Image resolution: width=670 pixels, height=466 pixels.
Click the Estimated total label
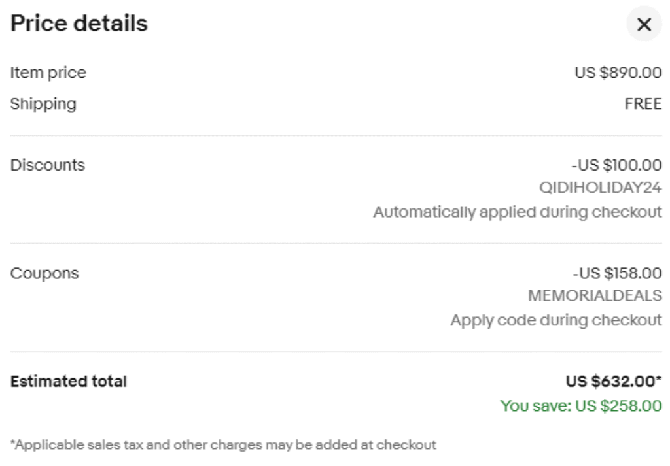point(68,381)
